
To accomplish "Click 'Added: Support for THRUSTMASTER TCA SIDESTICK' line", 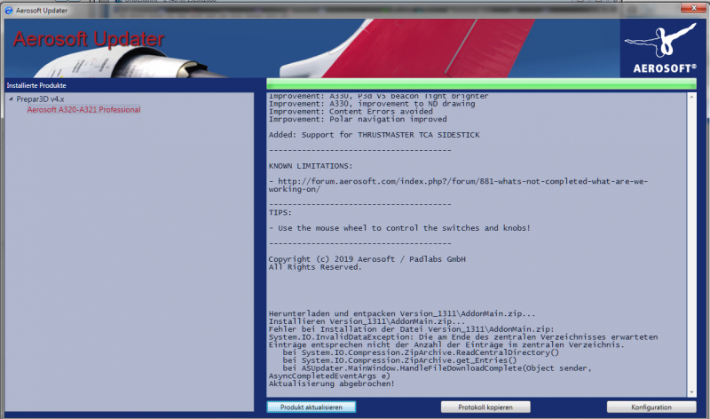I will (x=374, y=135).
